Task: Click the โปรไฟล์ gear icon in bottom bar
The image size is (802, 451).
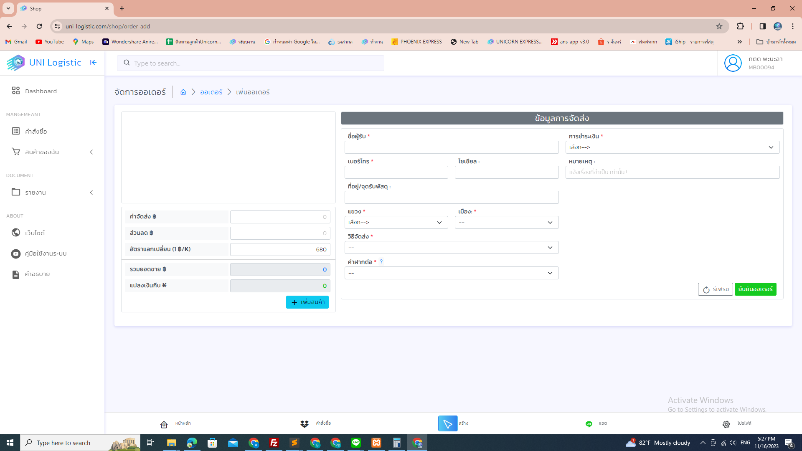Action: pyautogui.click(x=726, y=424)
